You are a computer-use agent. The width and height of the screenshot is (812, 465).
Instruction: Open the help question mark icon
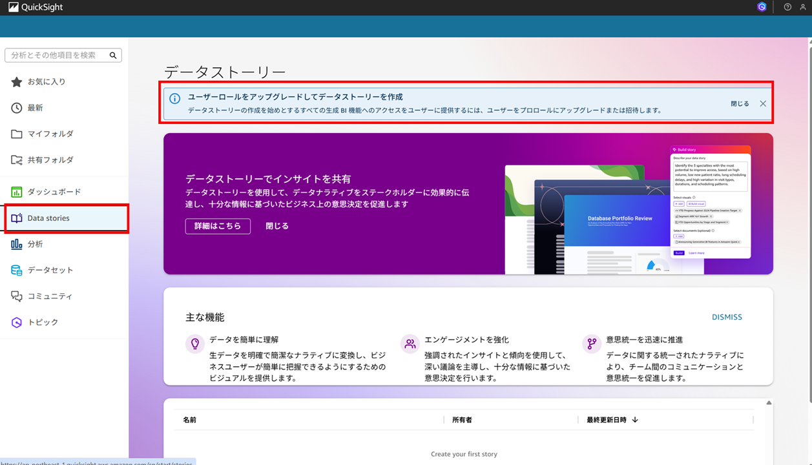[787, 7]
